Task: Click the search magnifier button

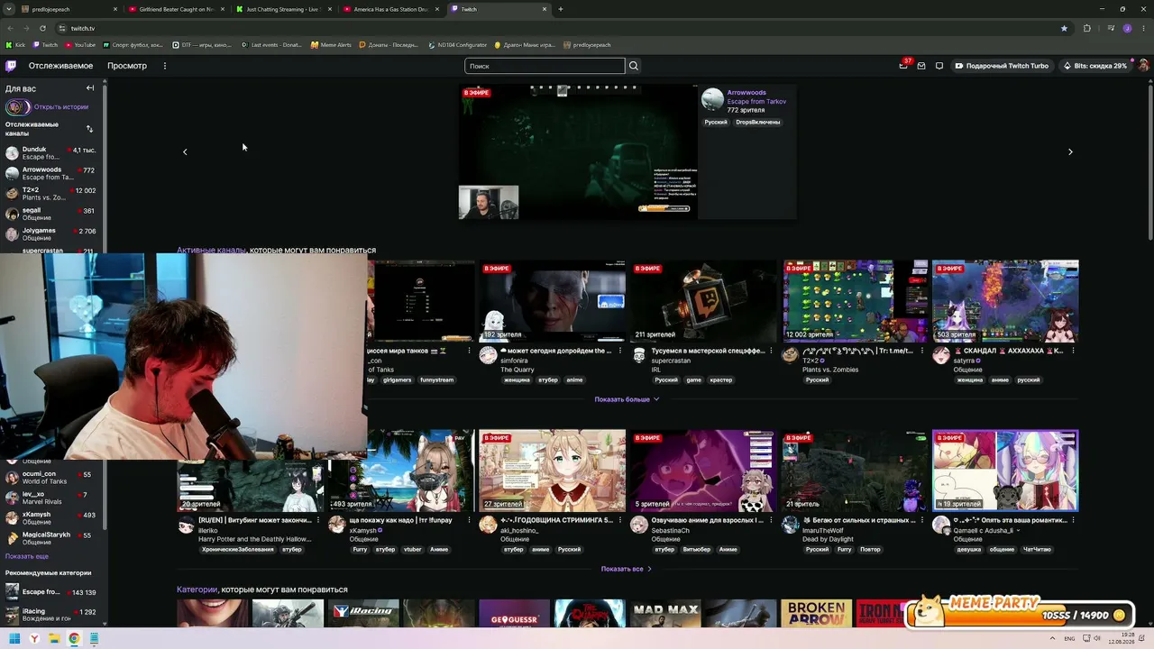Action: 634,66
